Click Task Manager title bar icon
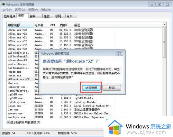The image size is (173, 137). pyautogui.click(x=3, y=4)
